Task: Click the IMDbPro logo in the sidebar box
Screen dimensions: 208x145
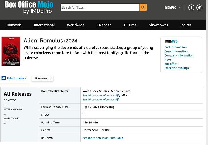Action: coord(171,41)
